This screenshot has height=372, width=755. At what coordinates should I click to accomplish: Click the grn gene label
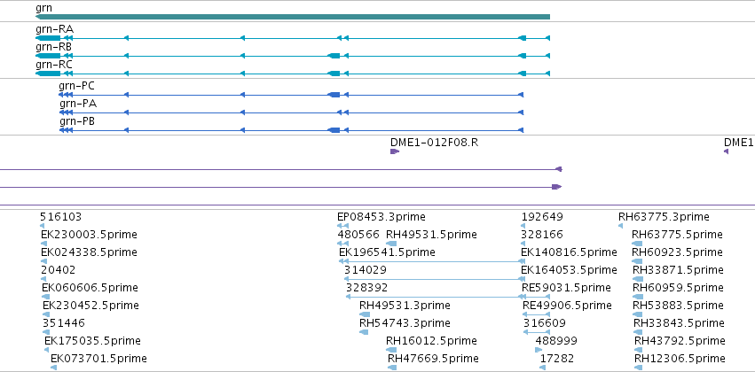(x=43, y=8)
